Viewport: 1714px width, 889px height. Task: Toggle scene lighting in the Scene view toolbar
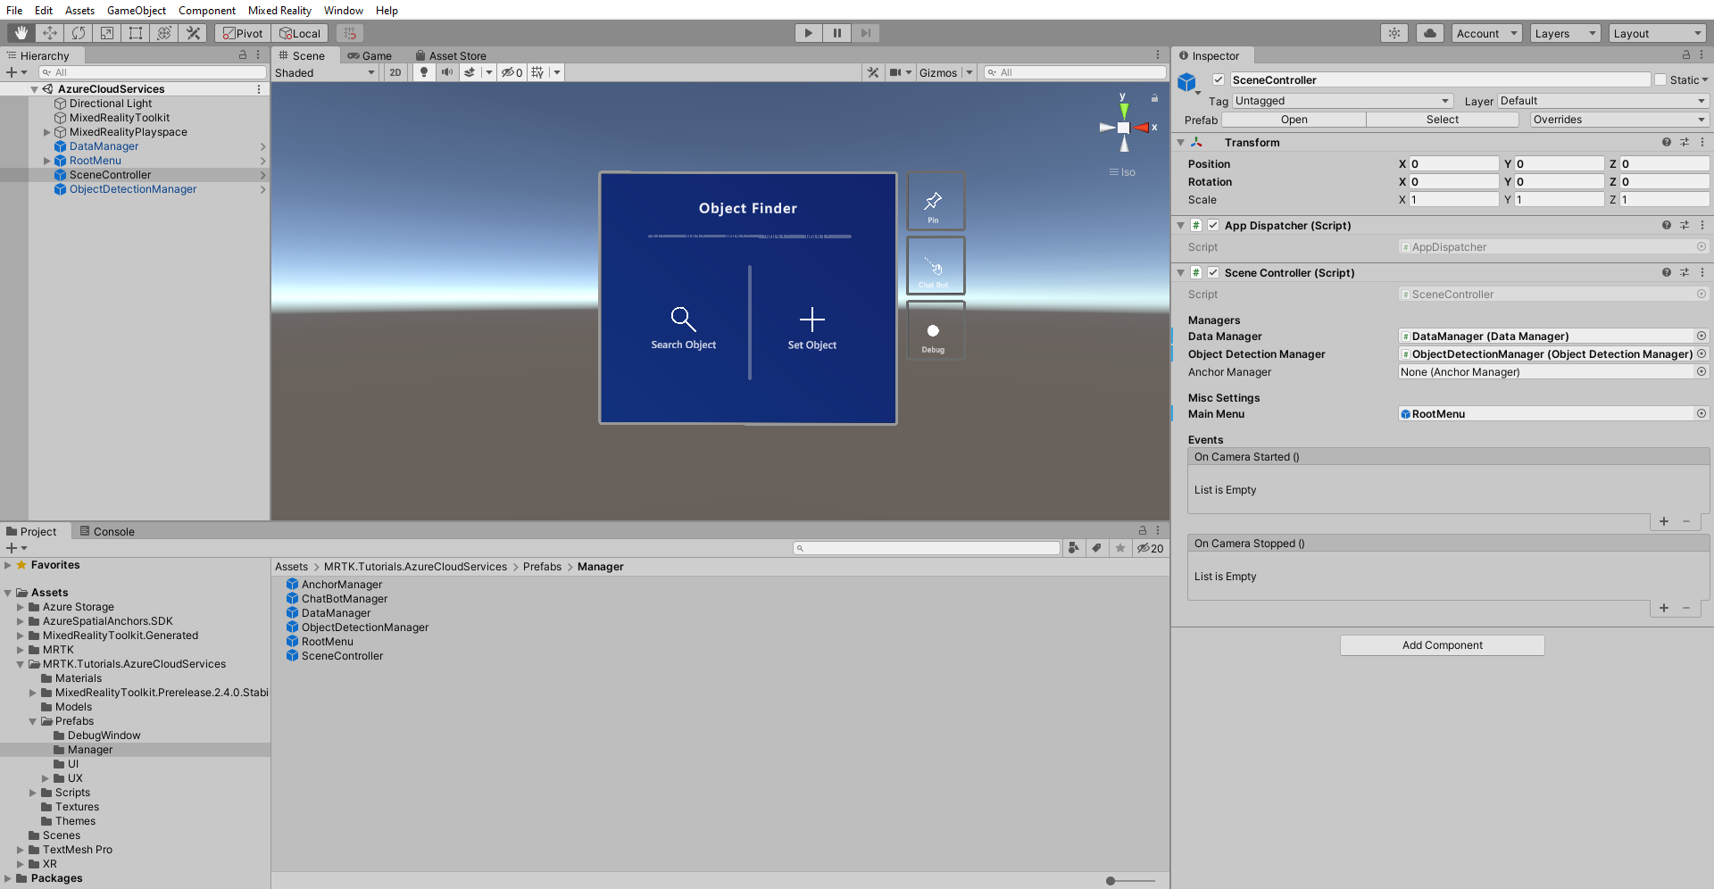click(x=423, y=72)
